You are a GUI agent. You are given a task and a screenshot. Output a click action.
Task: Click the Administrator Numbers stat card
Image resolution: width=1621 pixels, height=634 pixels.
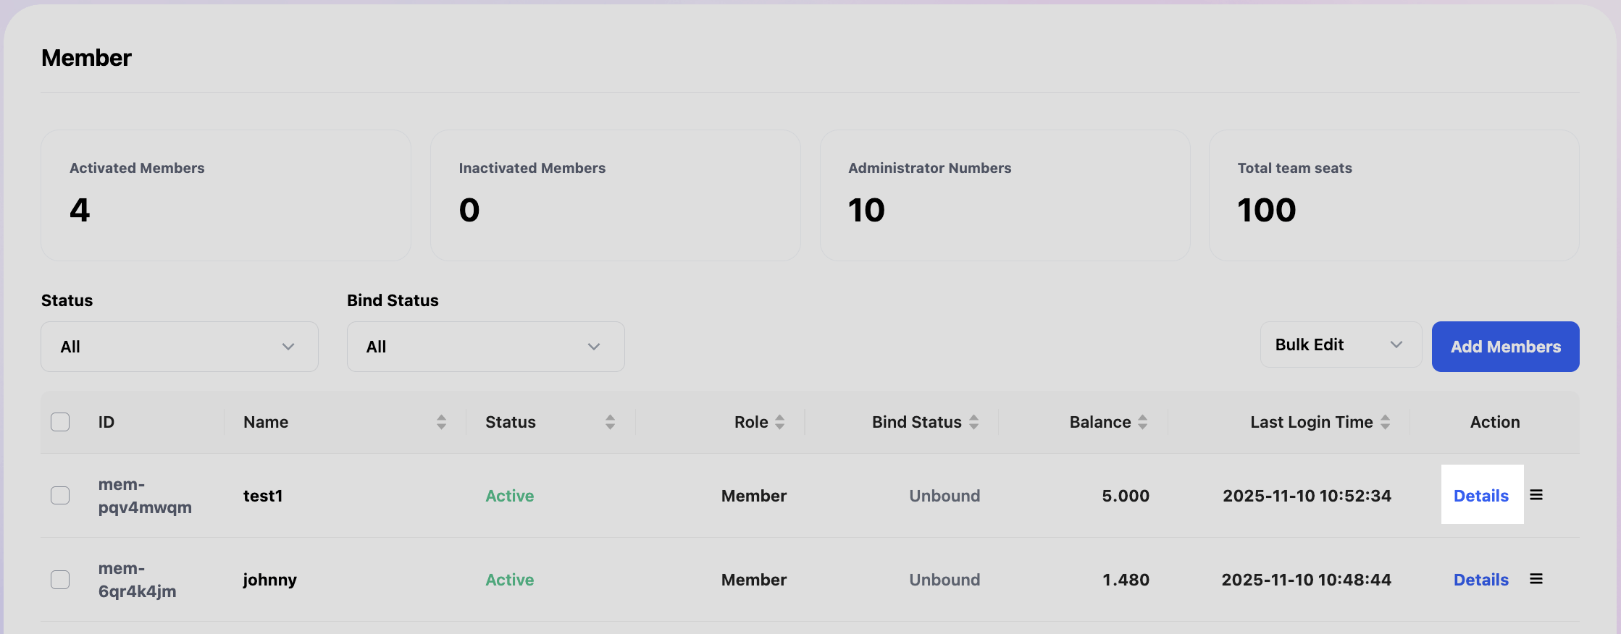1005,195
